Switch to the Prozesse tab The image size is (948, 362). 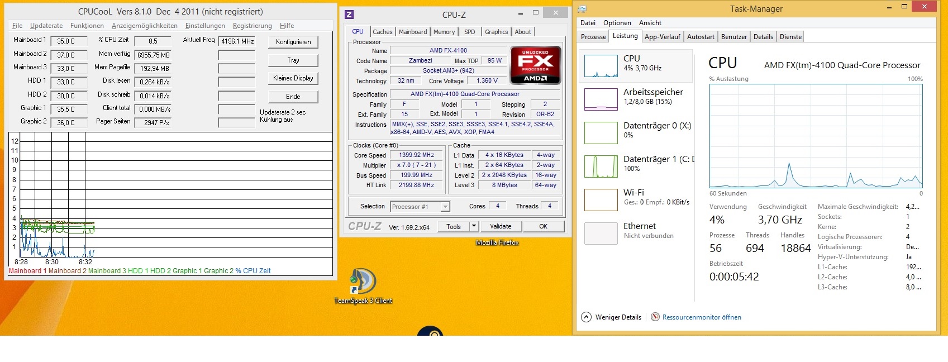tap(593, 37)
